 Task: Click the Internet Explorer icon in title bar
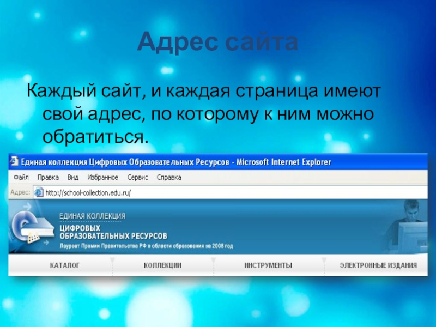click(14, 161)
